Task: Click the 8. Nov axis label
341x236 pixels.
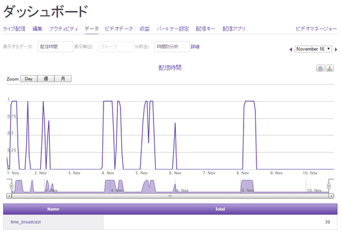Action: [x=243, y=173]
